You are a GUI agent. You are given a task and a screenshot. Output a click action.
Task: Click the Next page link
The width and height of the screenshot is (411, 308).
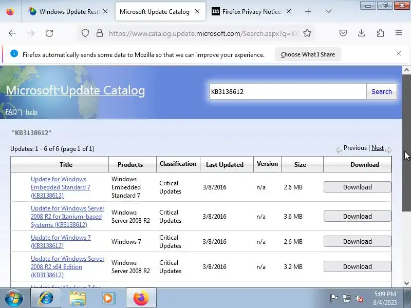[x=378, y=148]
